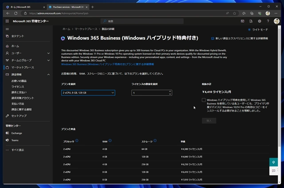Open plan dropdown showing 2 vCPU, 8 GB, 128 GB

coord(88,93)
